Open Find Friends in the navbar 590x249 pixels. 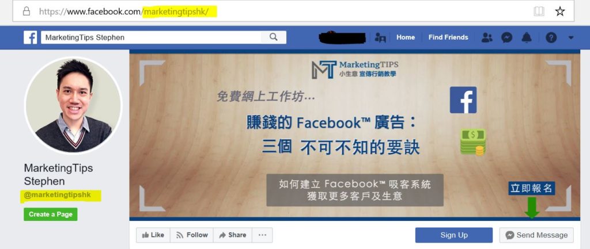tap(448, 37)
